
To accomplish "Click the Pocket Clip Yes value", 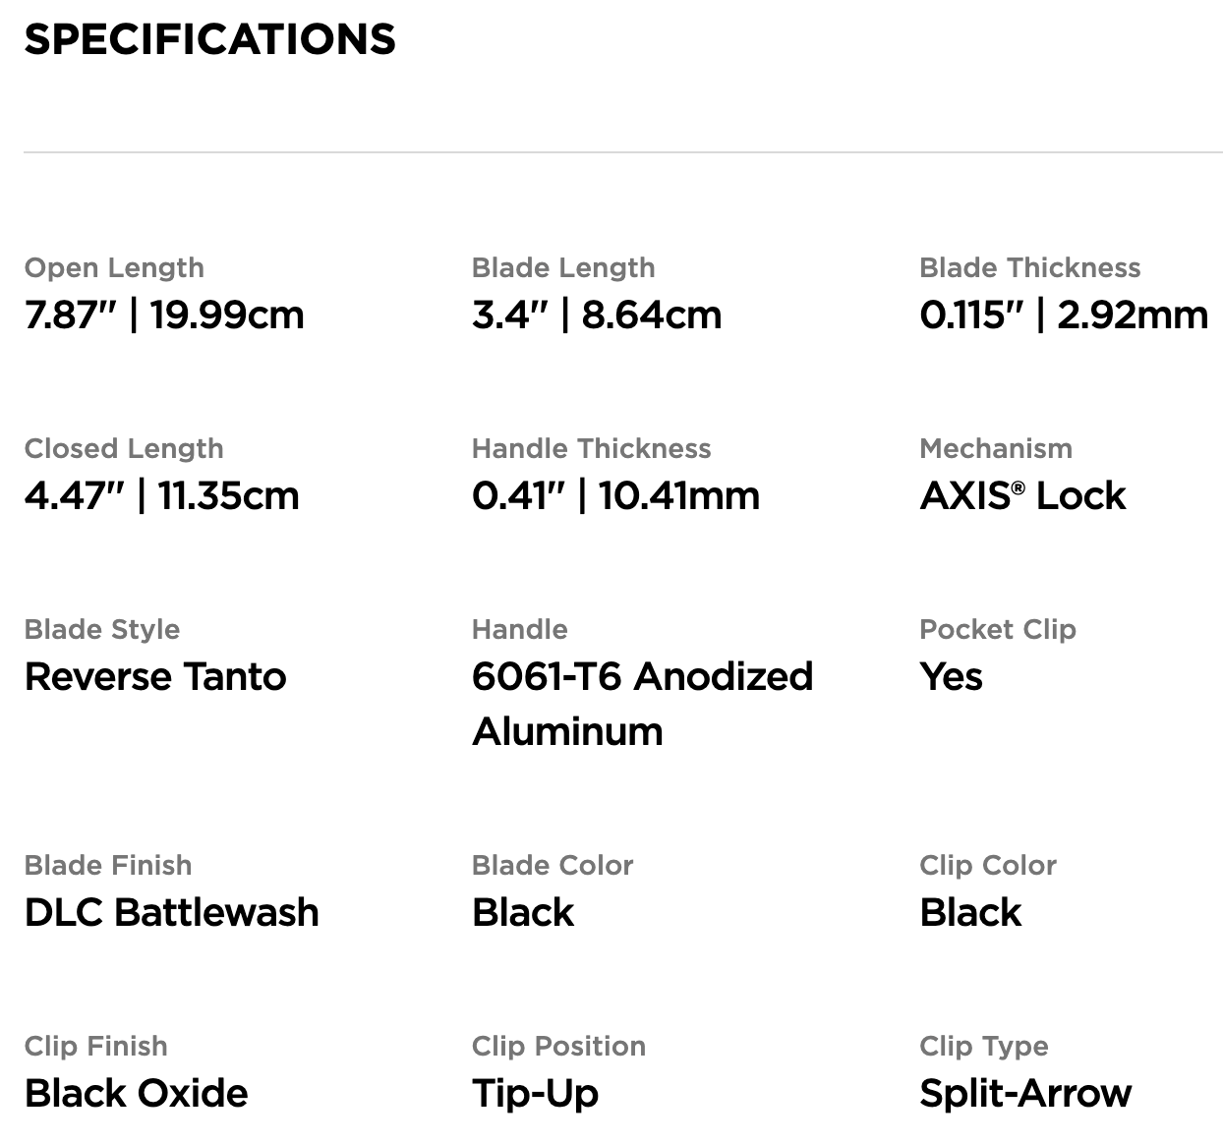I will pos(951,677).
